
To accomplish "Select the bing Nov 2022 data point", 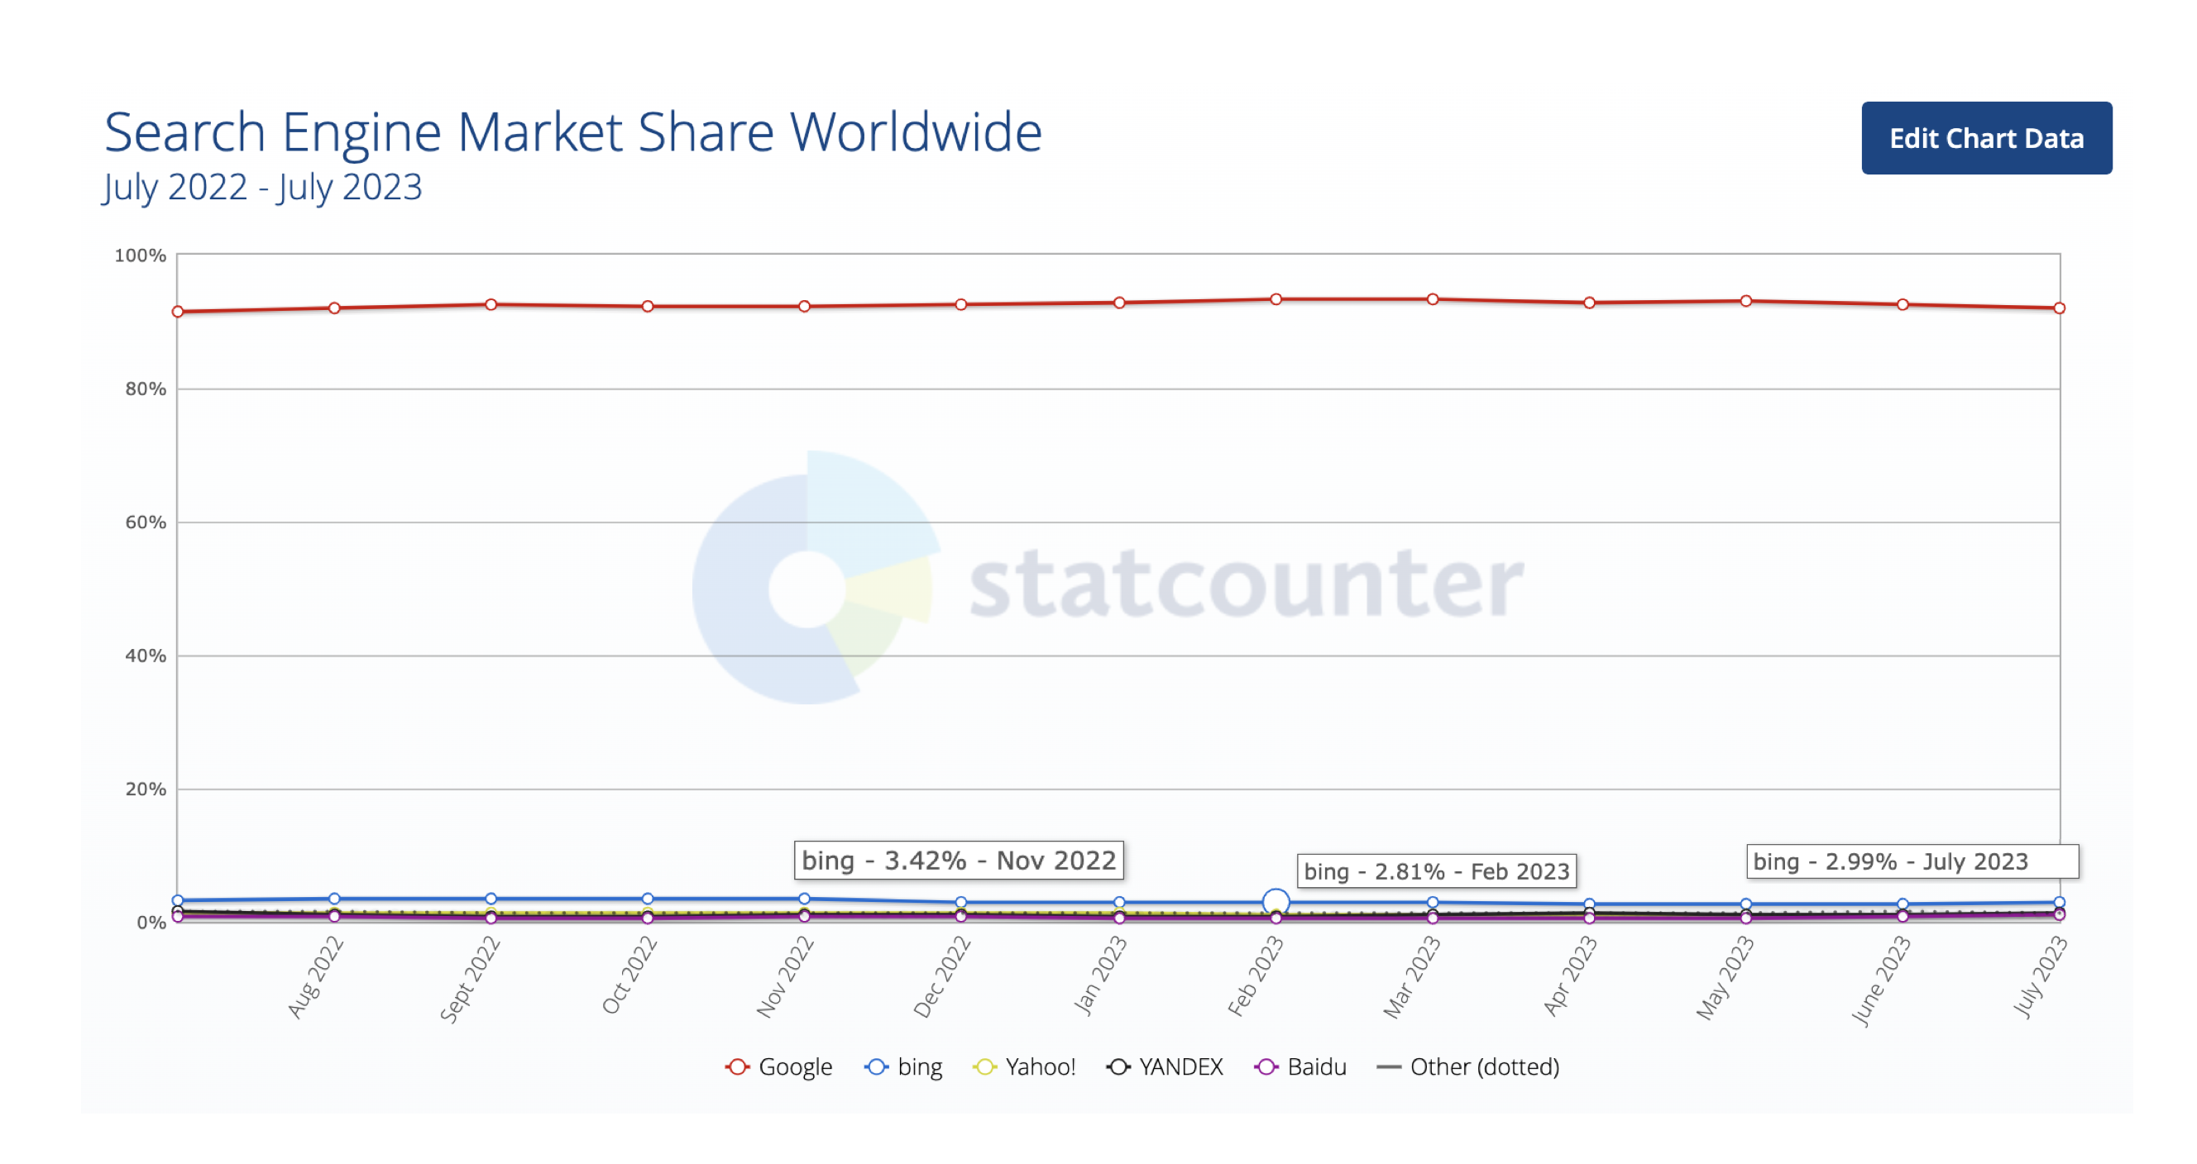I will pos(804,899).
